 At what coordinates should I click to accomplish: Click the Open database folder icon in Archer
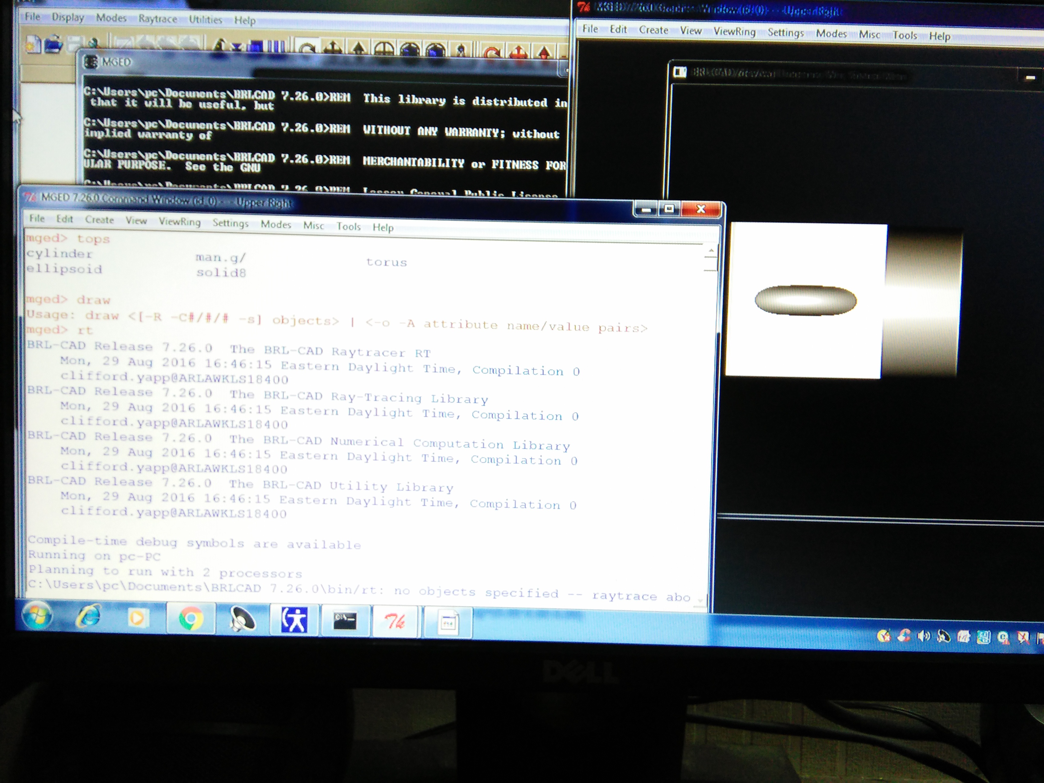(x=54, y=44)
